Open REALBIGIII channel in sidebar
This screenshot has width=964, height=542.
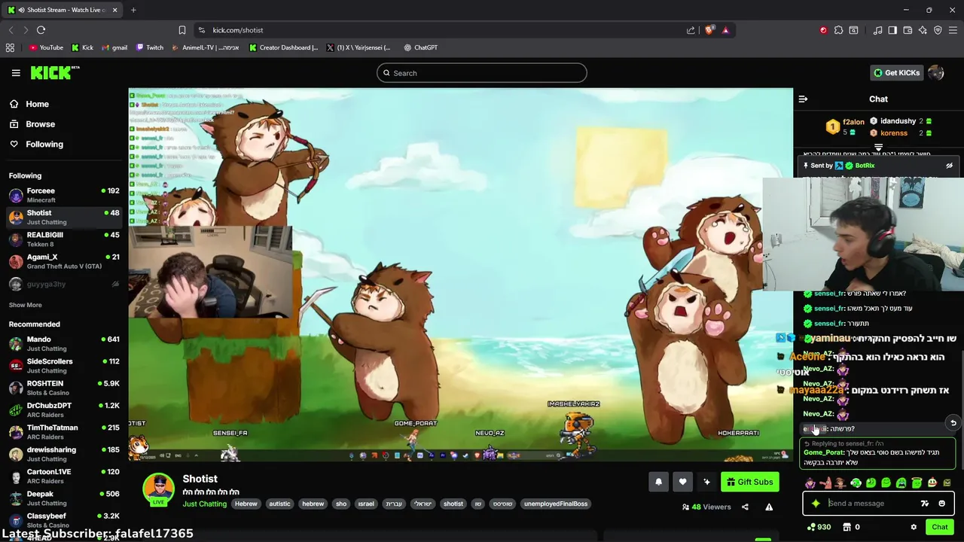click(x=64, y=239)
